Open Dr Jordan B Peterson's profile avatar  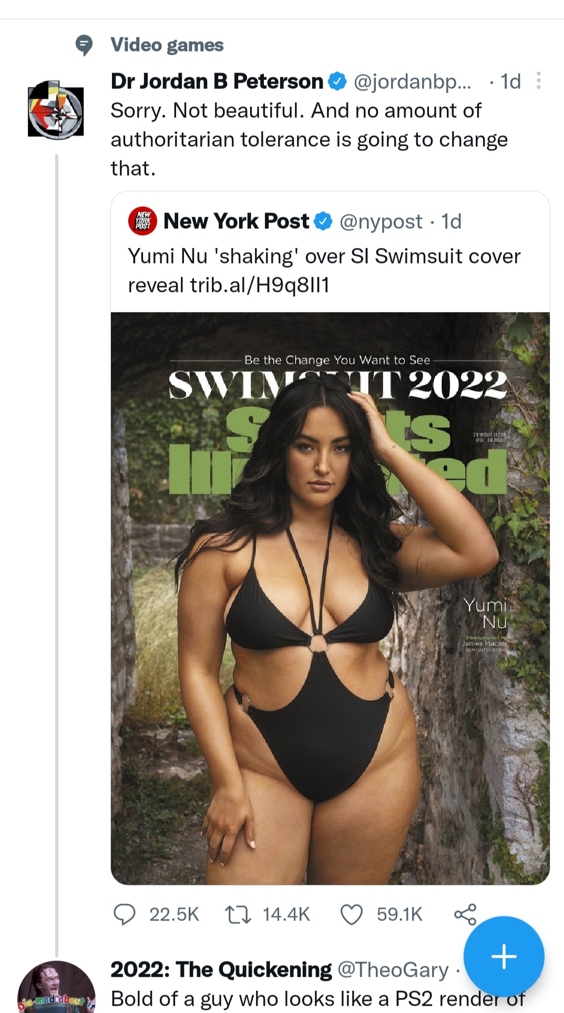point(56,110)
